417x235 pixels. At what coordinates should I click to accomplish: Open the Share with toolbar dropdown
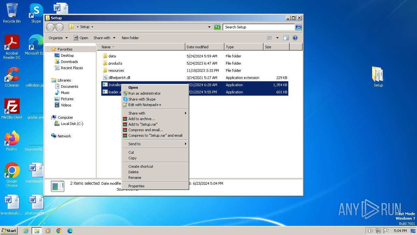point(104,38)
